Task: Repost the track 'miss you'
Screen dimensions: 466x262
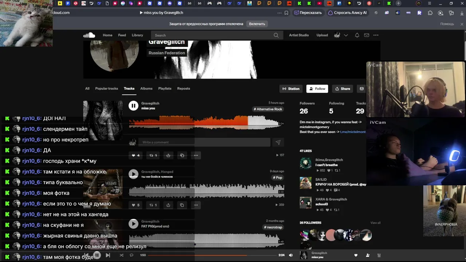Action: click(153, 155)
